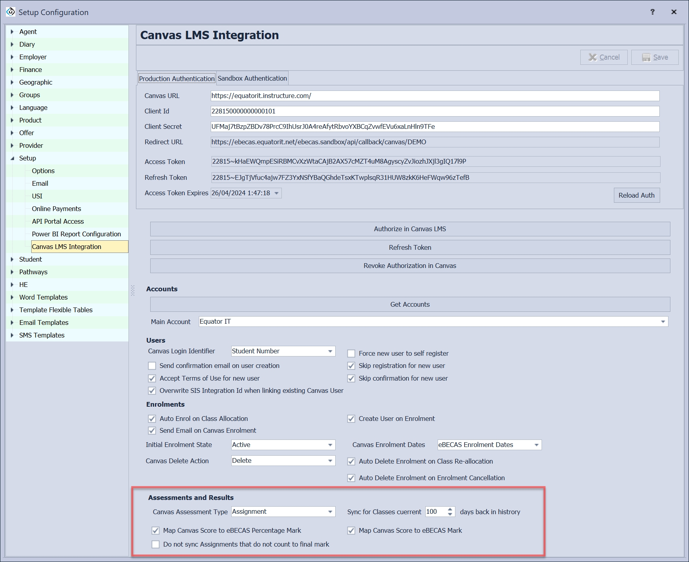Switch to Sandbox Authentication tab
Screen dimensions: 689x562
coord(252,78)
